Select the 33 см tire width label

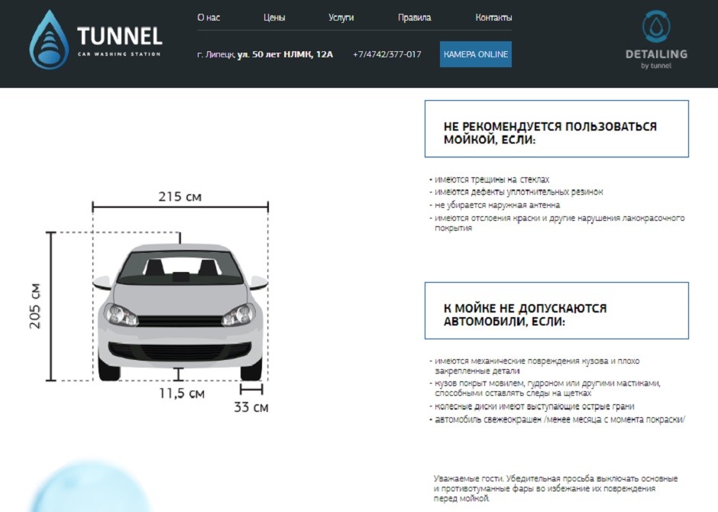251,407
